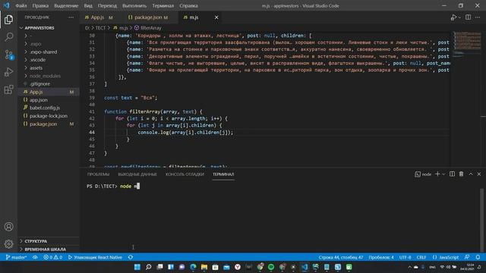Open the Explorer view in activity bar

(8, 20)
